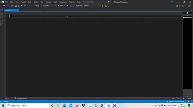Navigate forward with the forward arrow icon

point(8,6)
